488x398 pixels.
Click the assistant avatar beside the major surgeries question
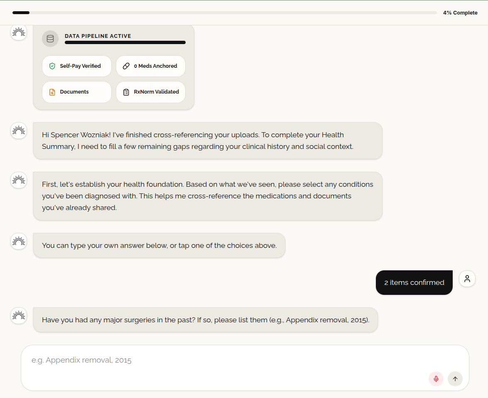(19, 316)
